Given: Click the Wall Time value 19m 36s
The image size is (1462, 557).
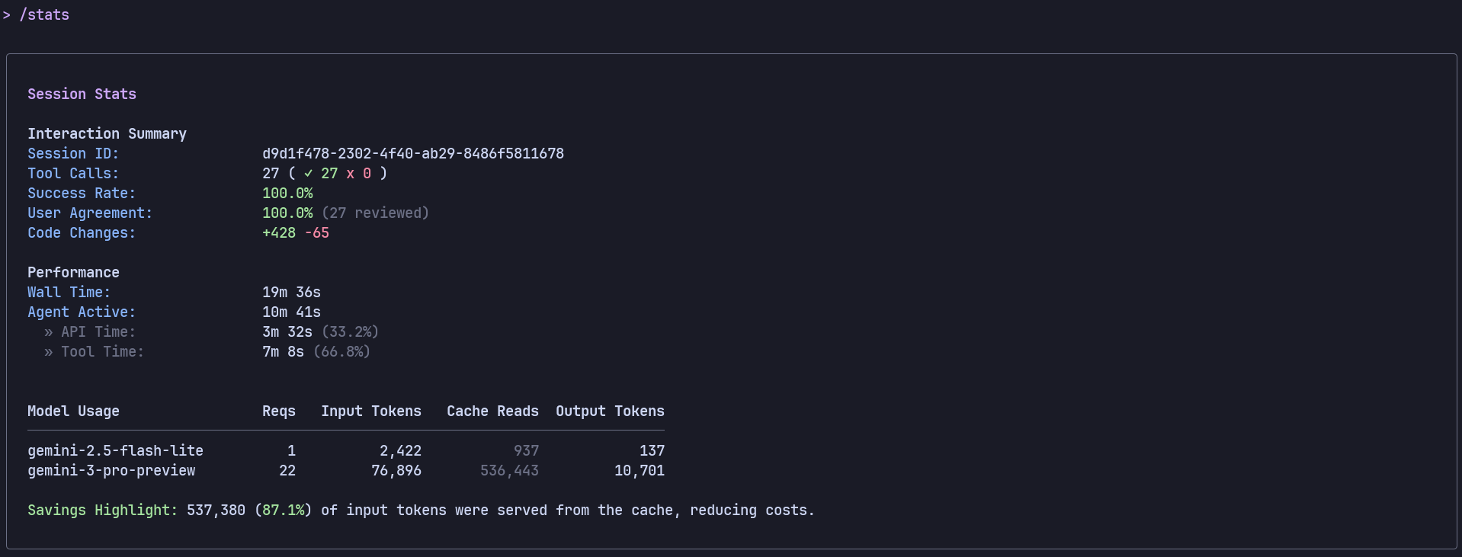Looking at the screenshot, I should 291,293.
